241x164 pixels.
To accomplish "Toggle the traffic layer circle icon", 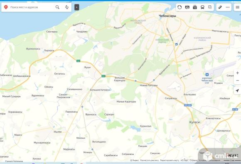I will pos(180,7).
